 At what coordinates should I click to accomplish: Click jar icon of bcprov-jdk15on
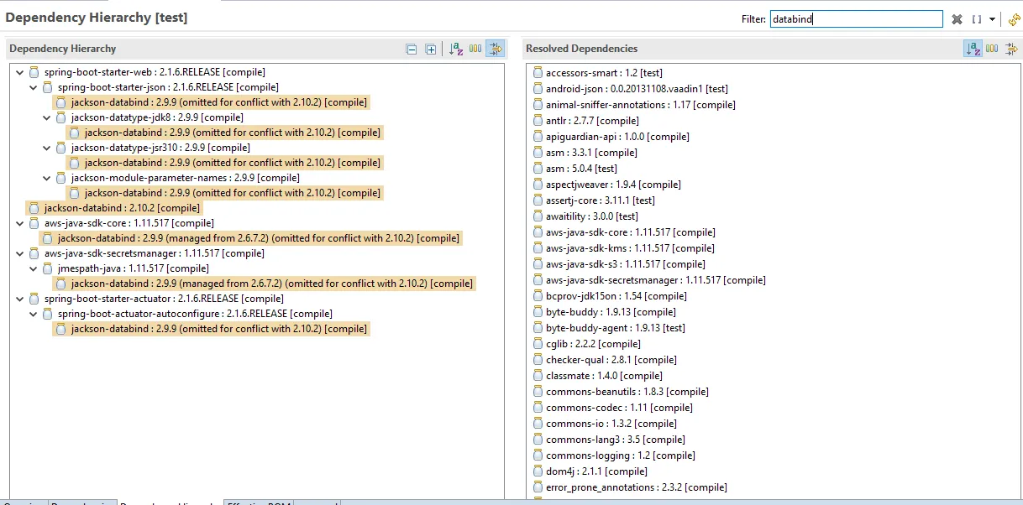point(538,296)
